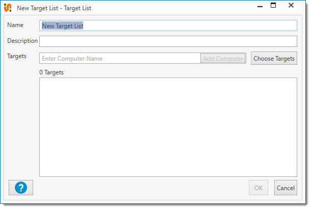Open the Choose Targets picker
The width and height of the screenshot is (311, 209).
coord(274,59)
